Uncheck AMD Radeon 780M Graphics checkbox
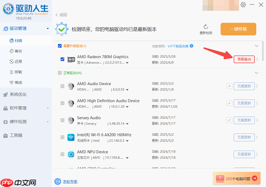The width and height of the screenshot is (266, 187). point(63,59)
